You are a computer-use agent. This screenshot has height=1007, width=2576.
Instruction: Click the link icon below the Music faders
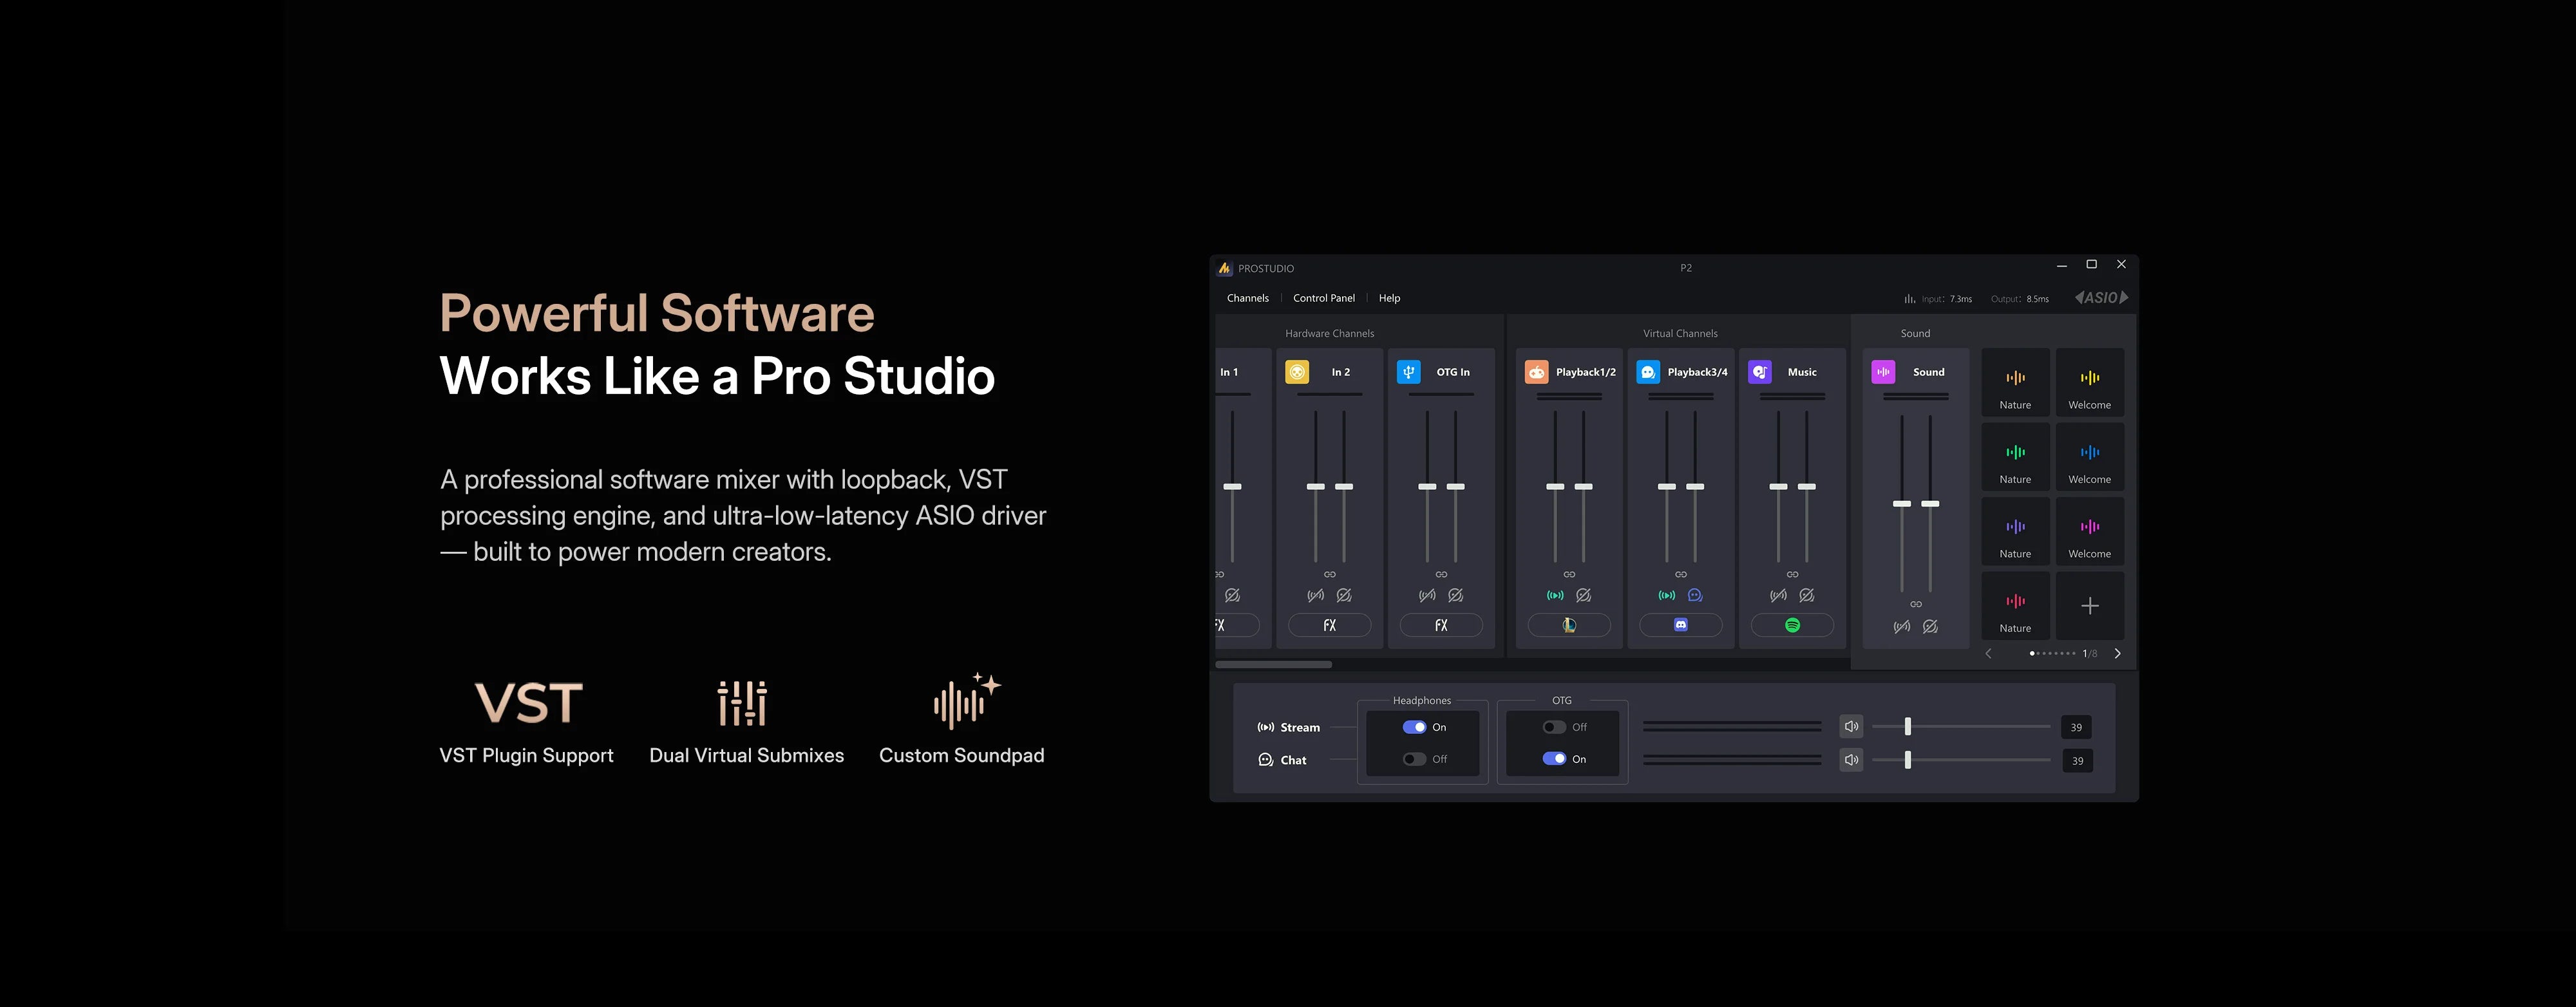click(x=1792, y=574)
